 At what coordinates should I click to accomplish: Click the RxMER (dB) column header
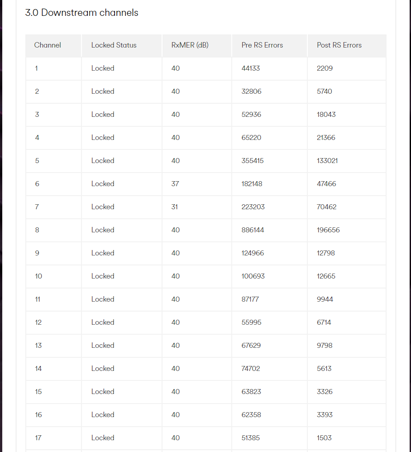pyautogui.click(x=190, y=45)
